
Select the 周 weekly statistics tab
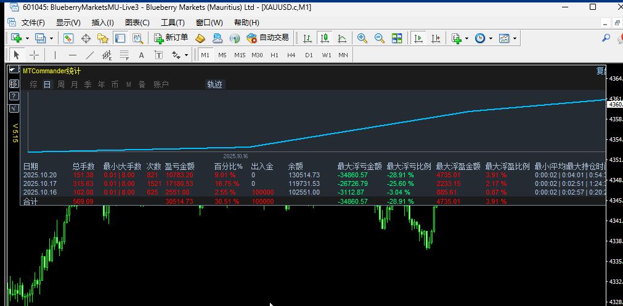[x=61, y=84]
